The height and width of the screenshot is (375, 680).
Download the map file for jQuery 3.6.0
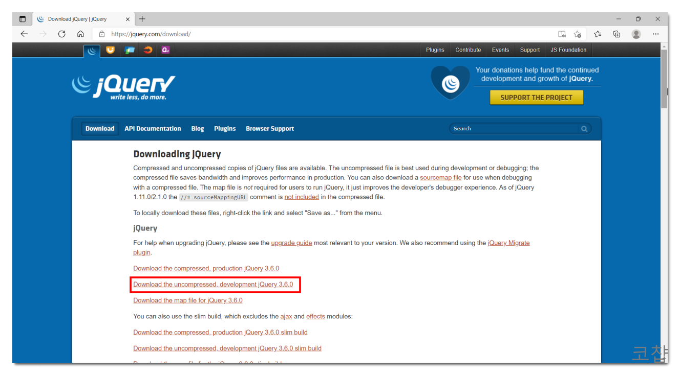pyautogui.click(x=188, y=300)
